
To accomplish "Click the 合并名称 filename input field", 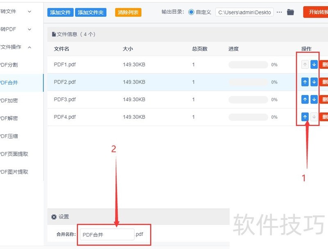I will click(x=106, y=234).
